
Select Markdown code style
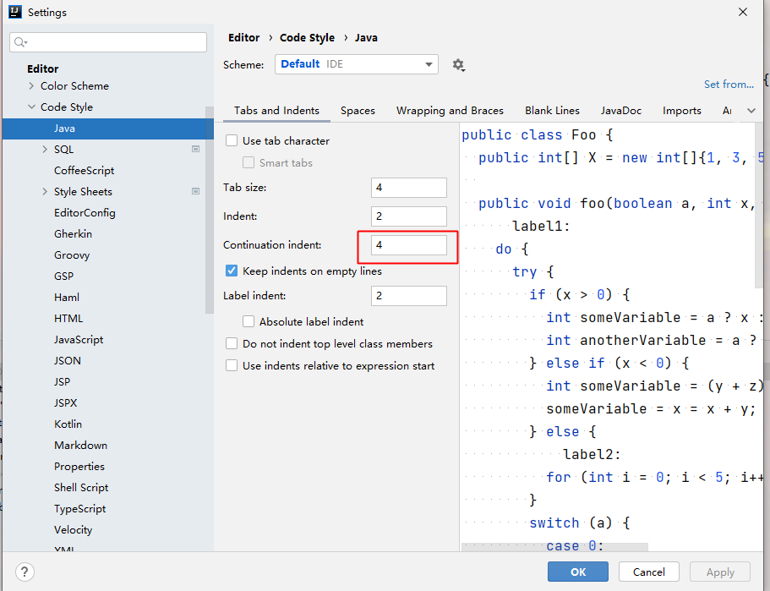(x=80, y=445)
